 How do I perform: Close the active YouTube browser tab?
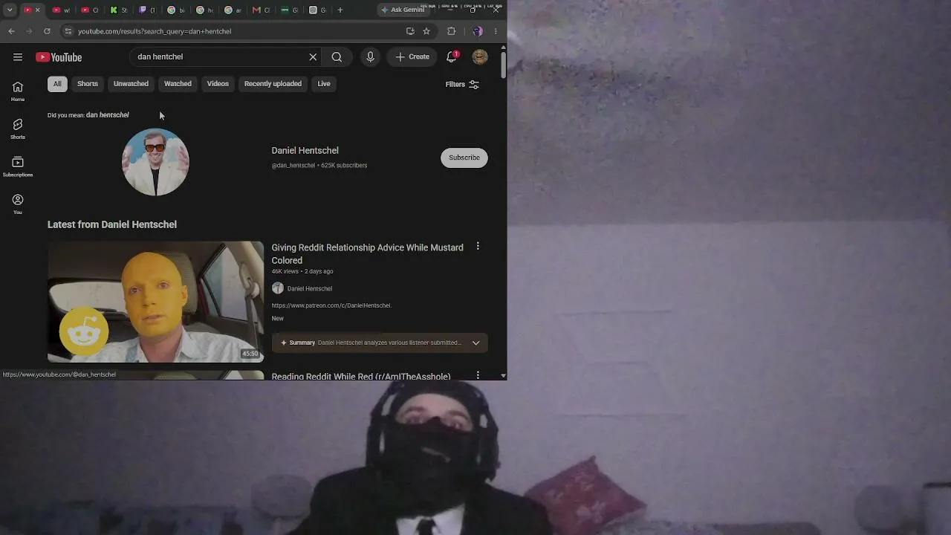(37, 10)
